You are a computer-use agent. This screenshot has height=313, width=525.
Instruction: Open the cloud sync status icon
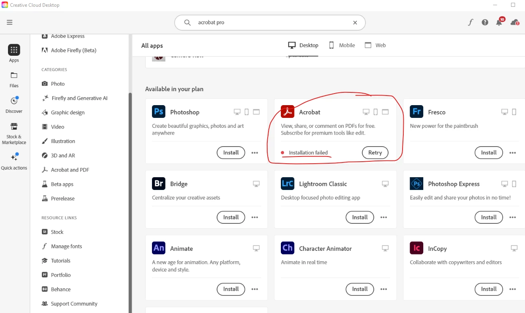point(515,22)
